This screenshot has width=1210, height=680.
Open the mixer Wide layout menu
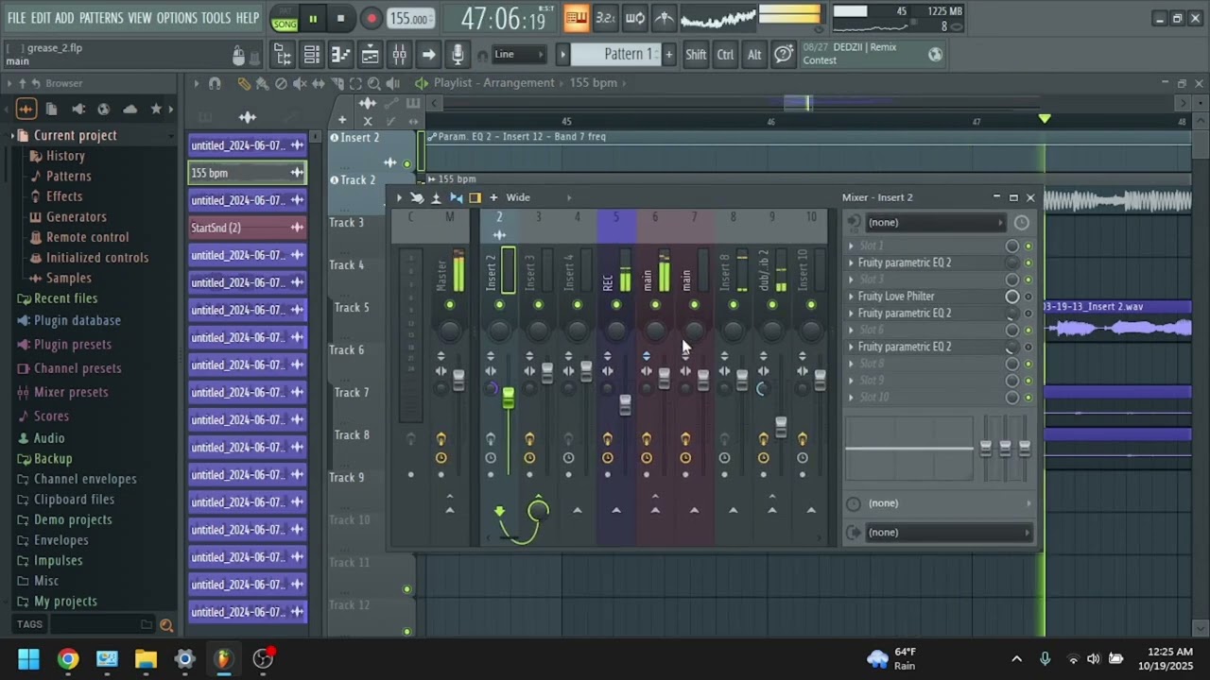click(518, 198)
